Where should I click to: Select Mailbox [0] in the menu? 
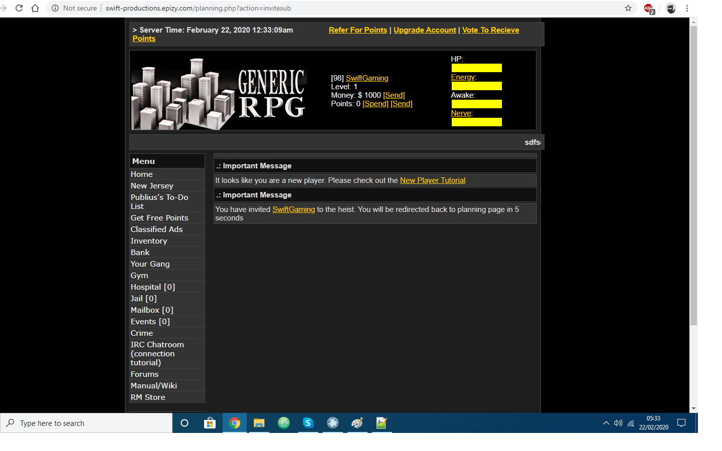(x=152, y=310)
